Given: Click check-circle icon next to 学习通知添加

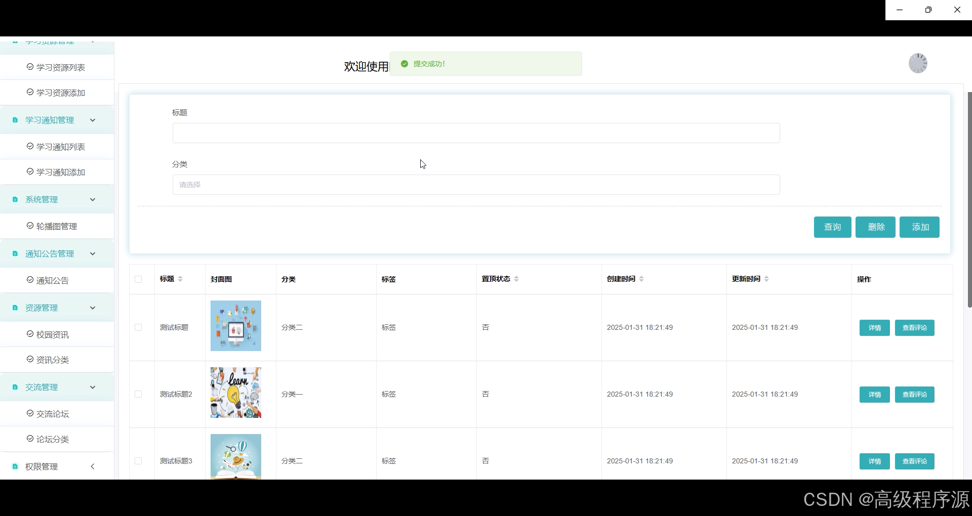Looking at the screenshot, I should 30,171.
